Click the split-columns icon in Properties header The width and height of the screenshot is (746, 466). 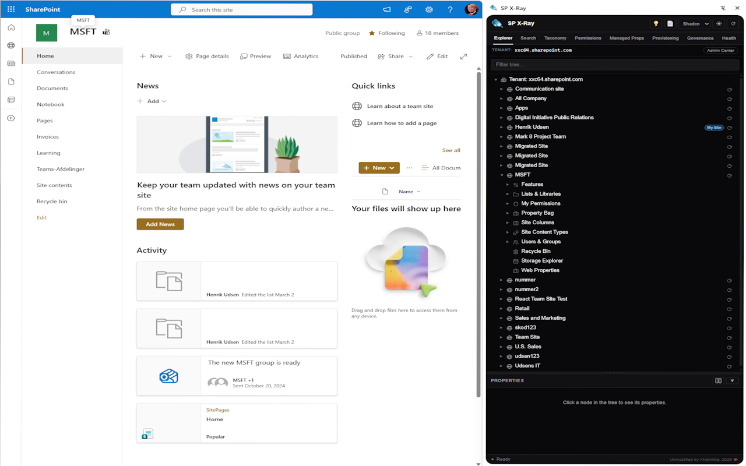(719, 381)
